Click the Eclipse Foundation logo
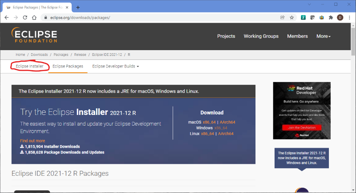This screenshot has width=356, height=193. click(34, 35)
